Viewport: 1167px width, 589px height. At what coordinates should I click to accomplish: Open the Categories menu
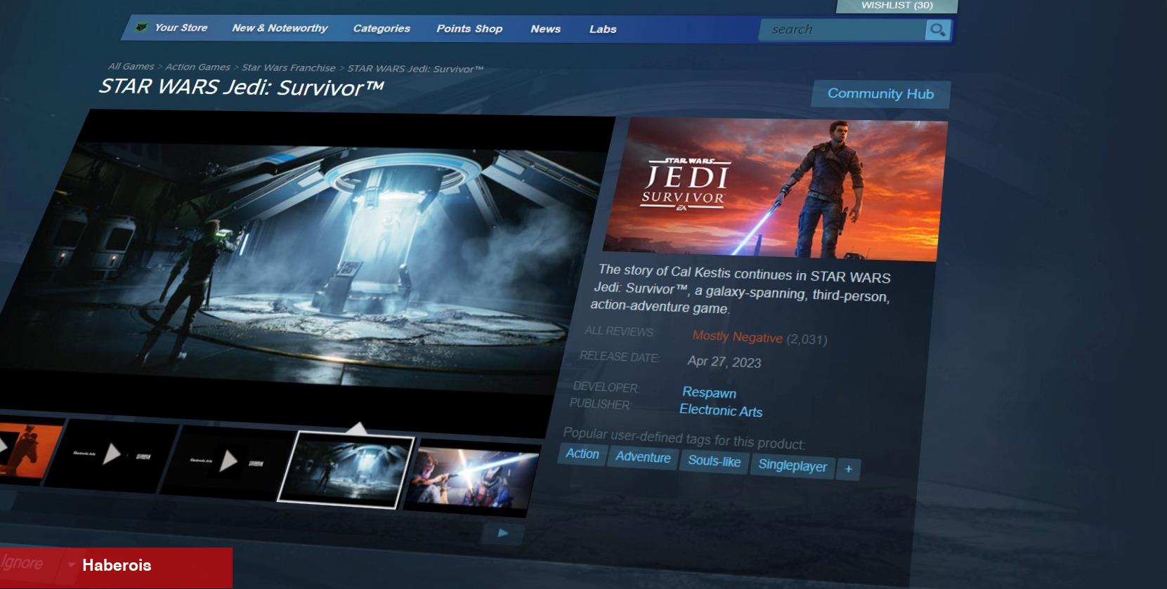click(x=382, y=28)
